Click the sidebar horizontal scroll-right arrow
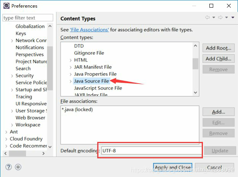Screen dimensions: 238x177 [43, 153]
